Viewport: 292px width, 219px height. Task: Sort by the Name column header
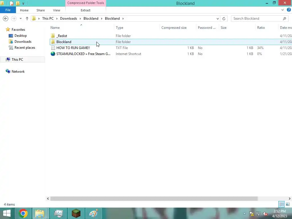[55, 28]
